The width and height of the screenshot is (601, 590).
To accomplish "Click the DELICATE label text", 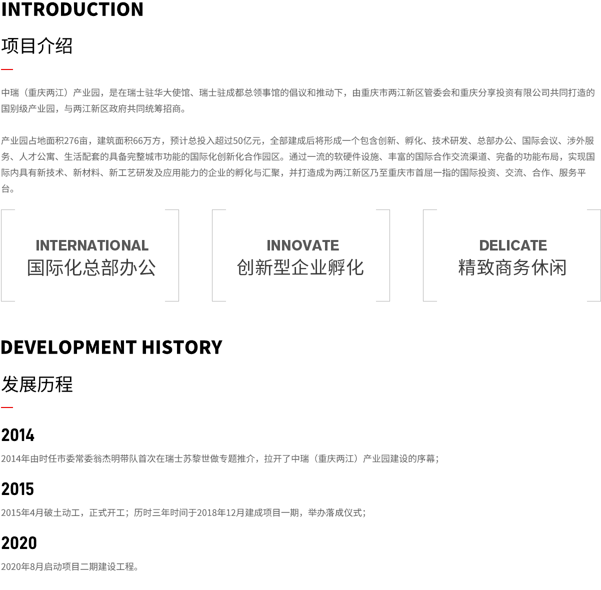I will coord(513,245).
